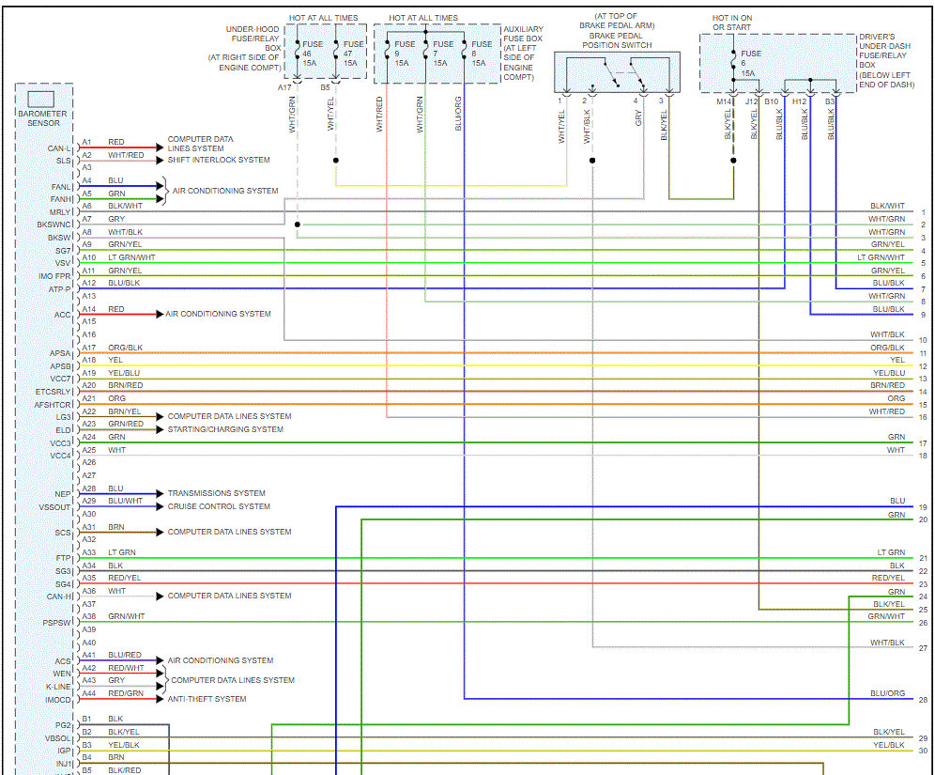This screenshot has width=935, height=775.
Task: Click the A17 connector pin label
Action: pos(284,87)
